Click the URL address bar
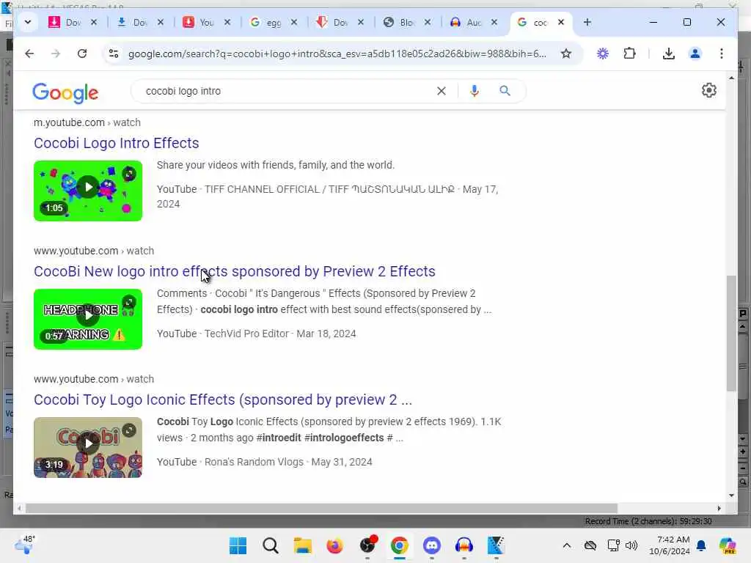This screenshot has height=563, width=751. tap(337, 54)
